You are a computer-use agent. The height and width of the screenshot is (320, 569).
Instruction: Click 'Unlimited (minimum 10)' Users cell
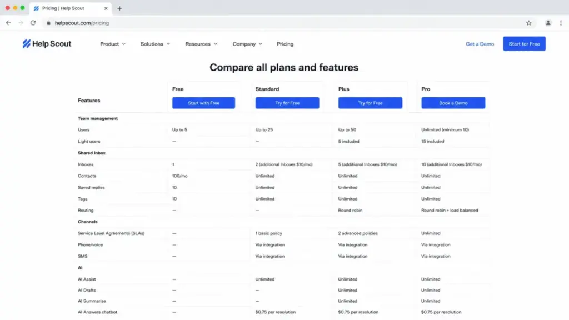445,129
